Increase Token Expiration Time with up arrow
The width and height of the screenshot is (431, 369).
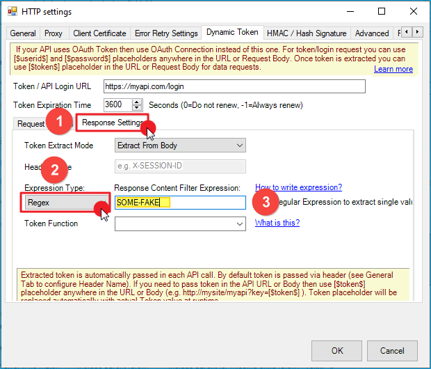tap(137, 101)
